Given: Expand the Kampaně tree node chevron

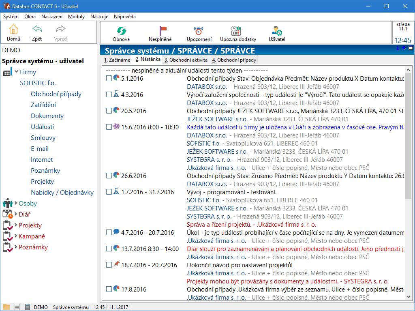Looking at the screenshot, I should tap(16, 236).
